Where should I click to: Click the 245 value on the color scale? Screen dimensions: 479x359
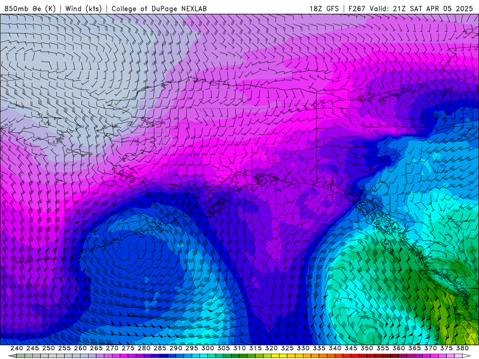tap(32, 348)
